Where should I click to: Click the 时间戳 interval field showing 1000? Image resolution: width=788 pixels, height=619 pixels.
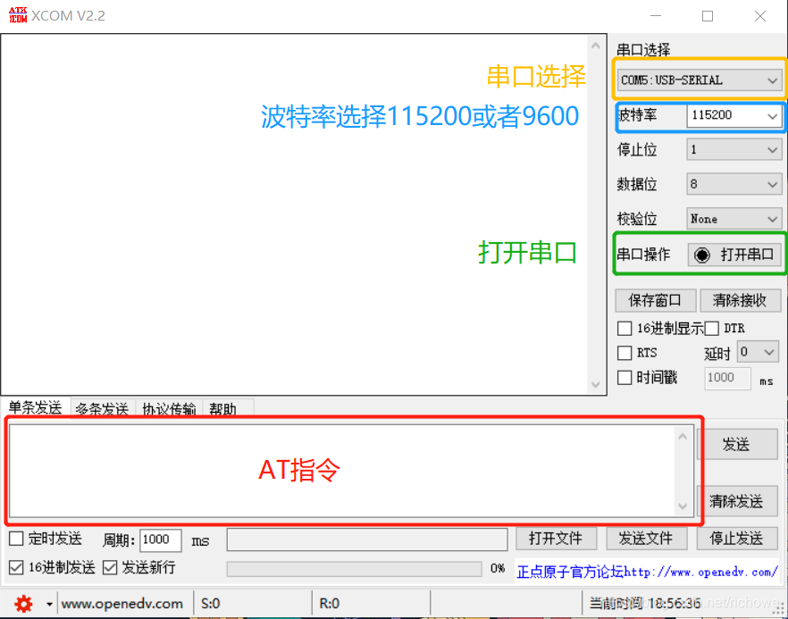727,378
